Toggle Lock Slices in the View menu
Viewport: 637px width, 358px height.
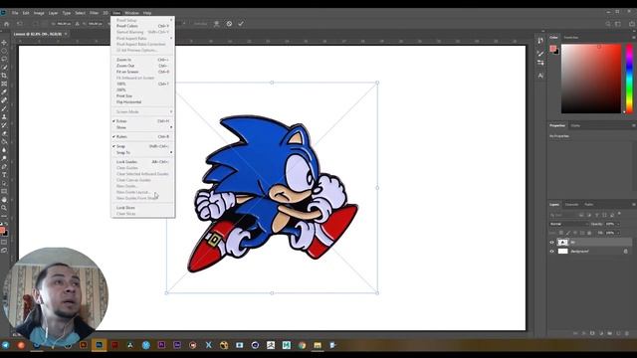coord(142,208)
